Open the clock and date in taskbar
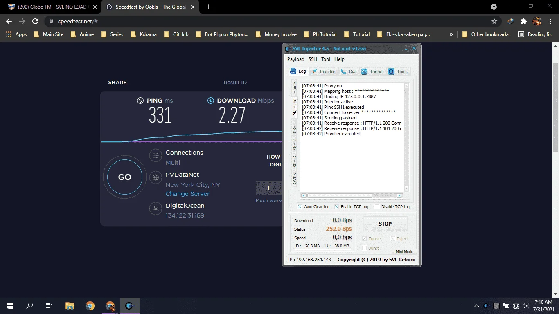559x314 pixels. coord(543,305)
